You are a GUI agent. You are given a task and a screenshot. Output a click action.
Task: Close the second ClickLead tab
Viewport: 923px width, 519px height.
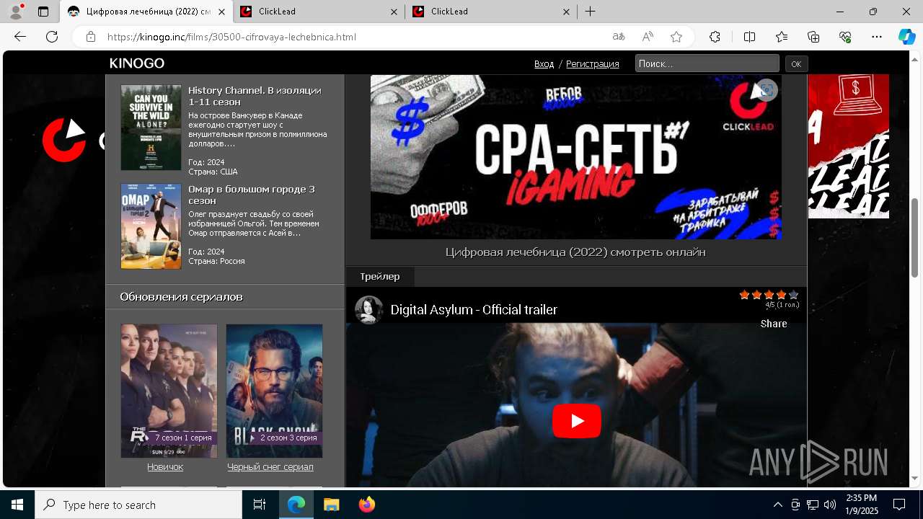(567, 12)
